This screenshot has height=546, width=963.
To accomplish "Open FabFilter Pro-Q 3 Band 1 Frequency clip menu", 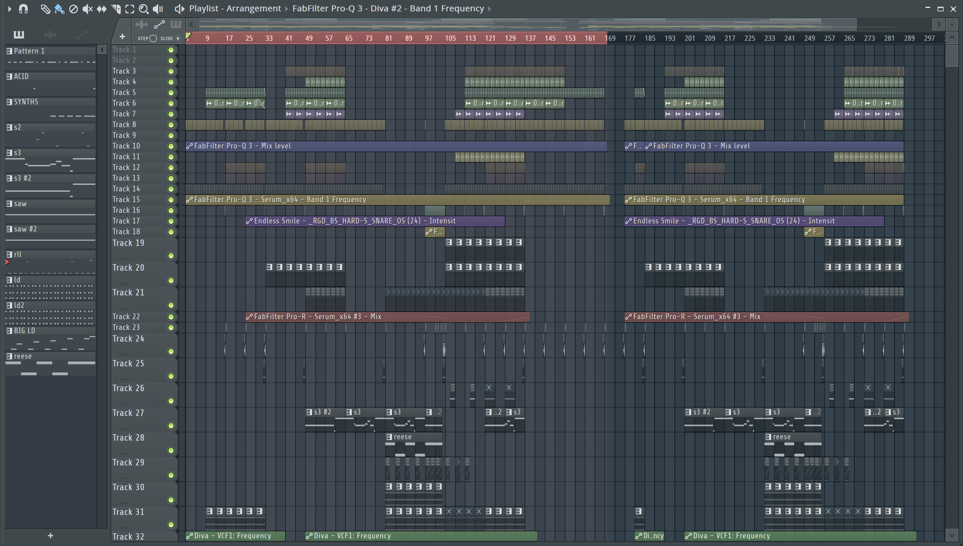I will [x=388, y=8].
